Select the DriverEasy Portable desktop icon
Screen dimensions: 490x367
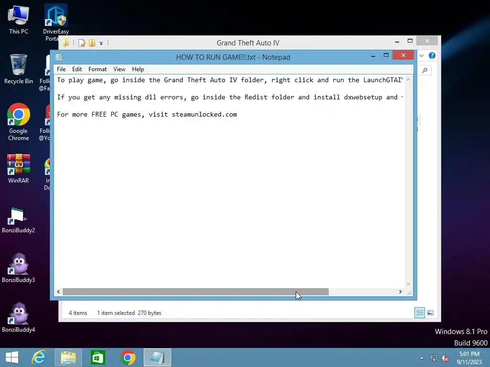point(56,22)
